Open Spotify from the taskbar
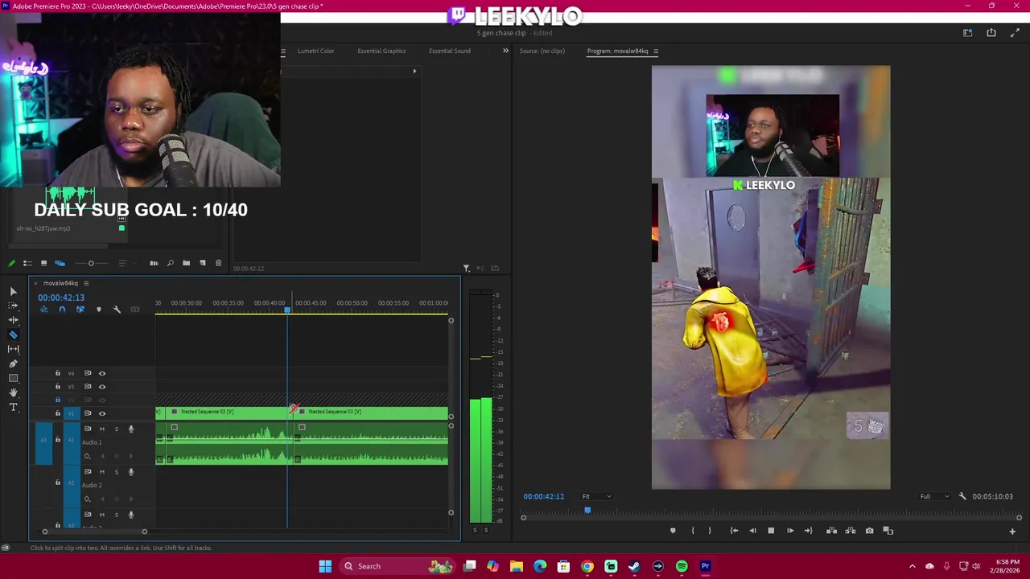Image resolution: width=1030 pixels, height=579 pixels. [682, 566]
